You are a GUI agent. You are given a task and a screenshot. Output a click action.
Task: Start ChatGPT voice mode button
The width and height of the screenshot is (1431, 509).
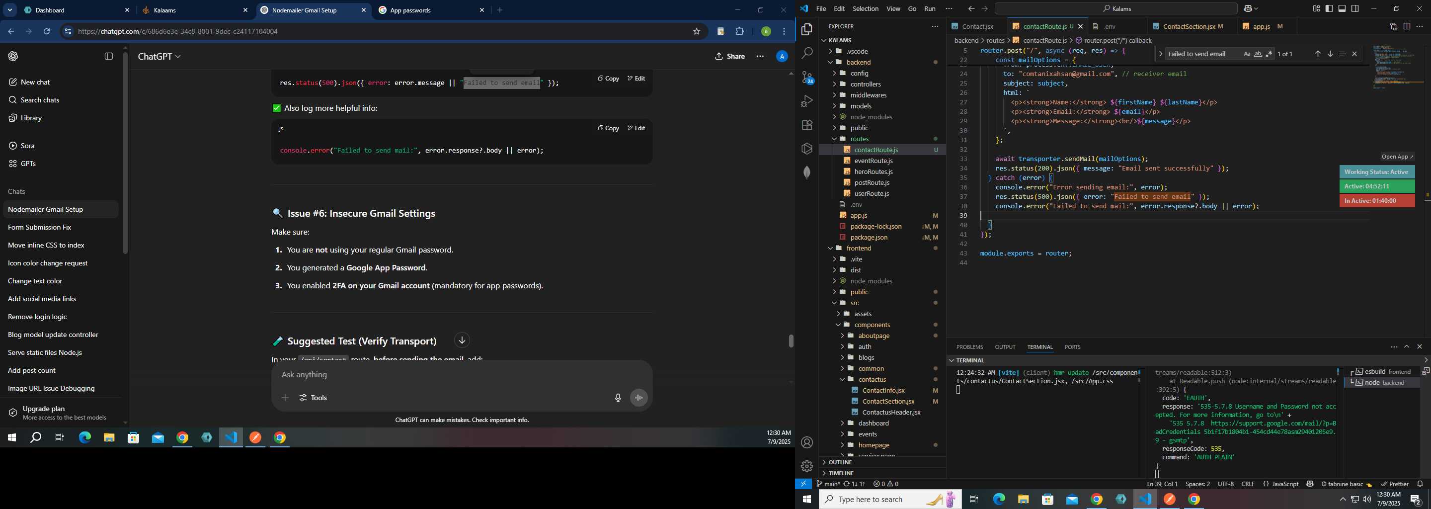639,398
